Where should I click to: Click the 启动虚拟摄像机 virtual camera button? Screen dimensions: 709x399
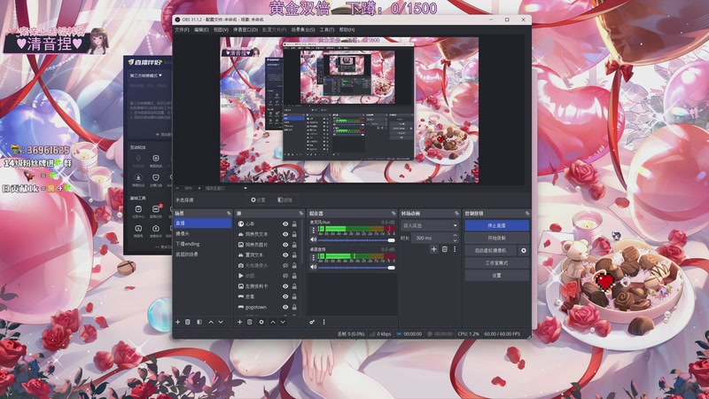pyautogui.click(x=490, y=250)
